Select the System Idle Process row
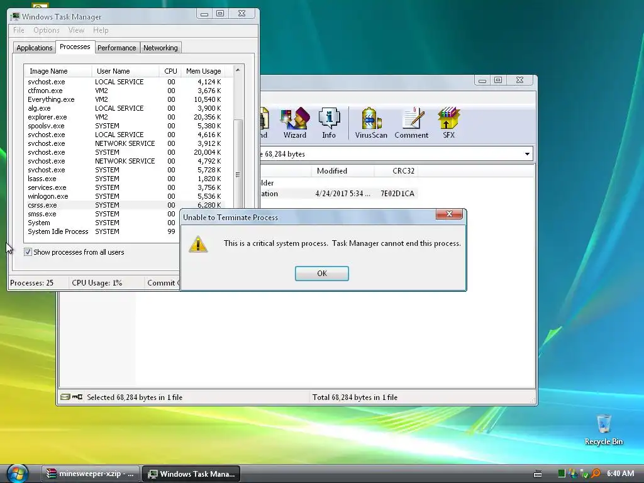The width and height of the screenshot is (644, 483). coord(103,231)
